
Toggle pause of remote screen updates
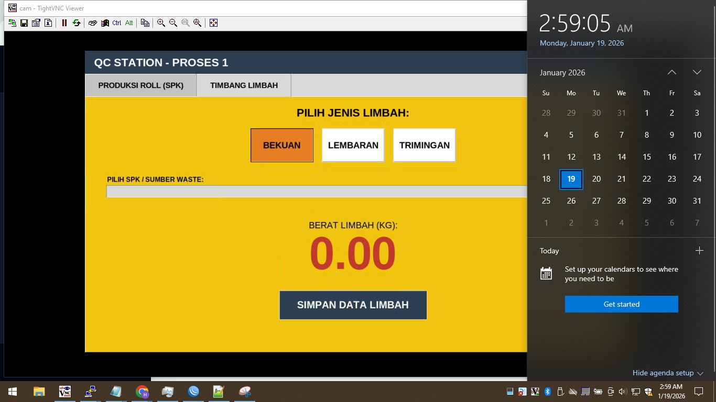tap(64, 23)
